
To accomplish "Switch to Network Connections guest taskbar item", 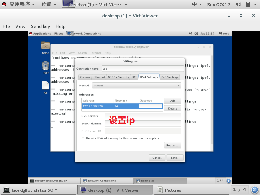I will click(107, 181).
